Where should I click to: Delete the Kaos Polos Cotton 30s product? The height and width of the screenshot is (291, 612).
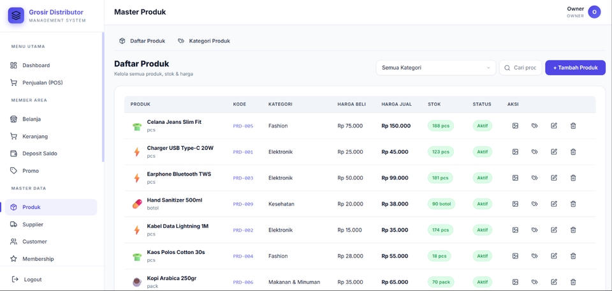coord(573,256)
